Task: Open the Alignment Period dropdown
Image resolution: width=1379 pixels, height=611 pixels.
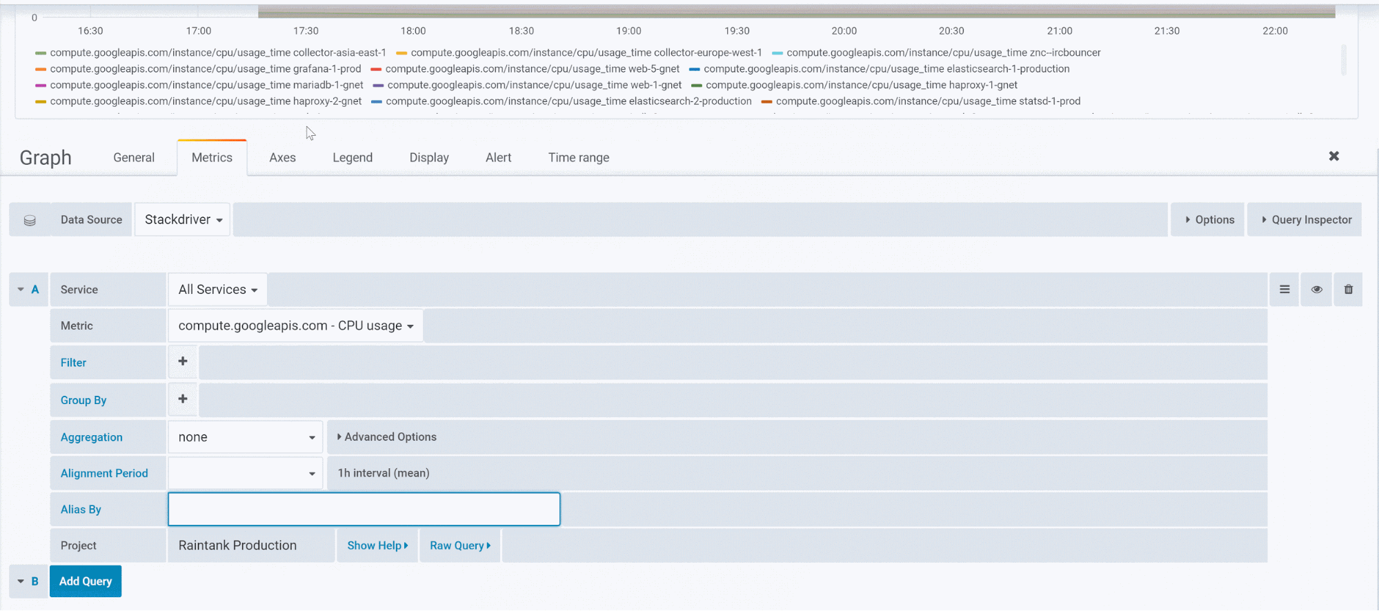Action: pyautogui.click(x=246, y=473)
